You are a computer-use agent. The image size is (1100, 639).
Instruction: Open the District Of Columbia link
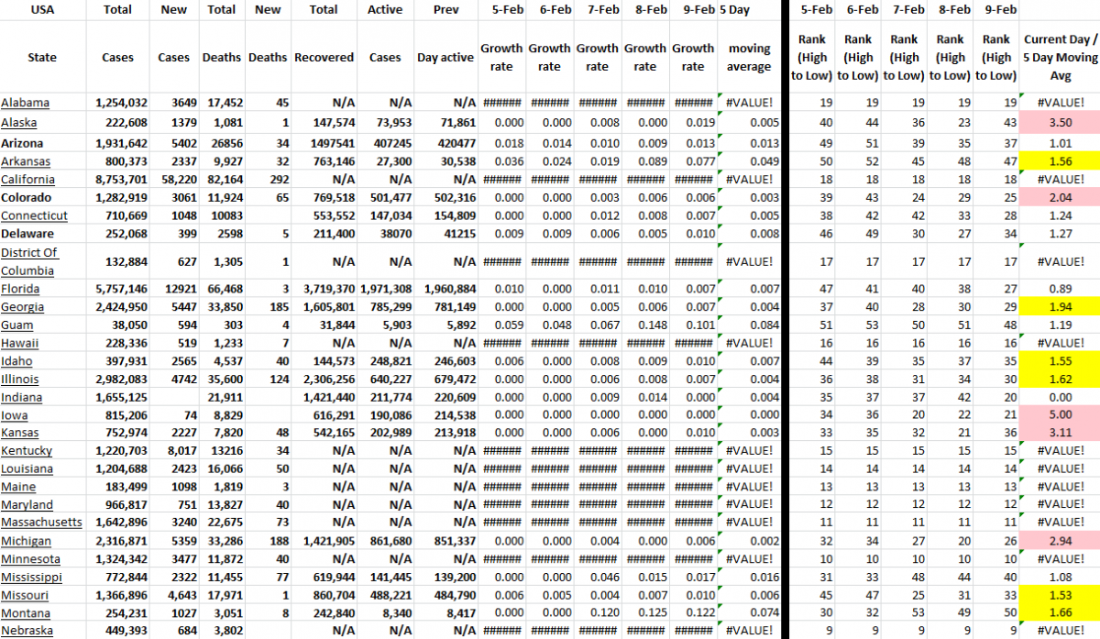(x=29, y=261)
